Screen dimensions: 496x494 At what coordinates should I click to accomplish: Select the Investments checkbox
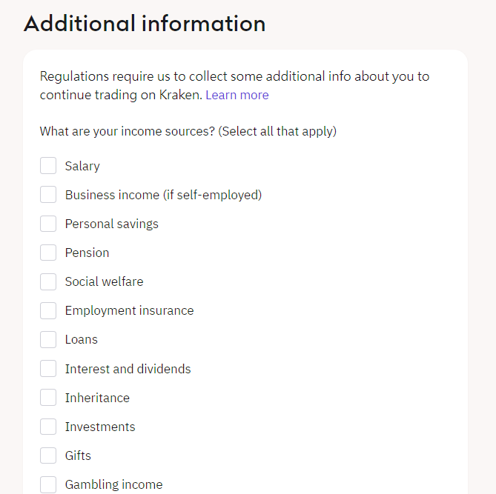tap(48, 427)
